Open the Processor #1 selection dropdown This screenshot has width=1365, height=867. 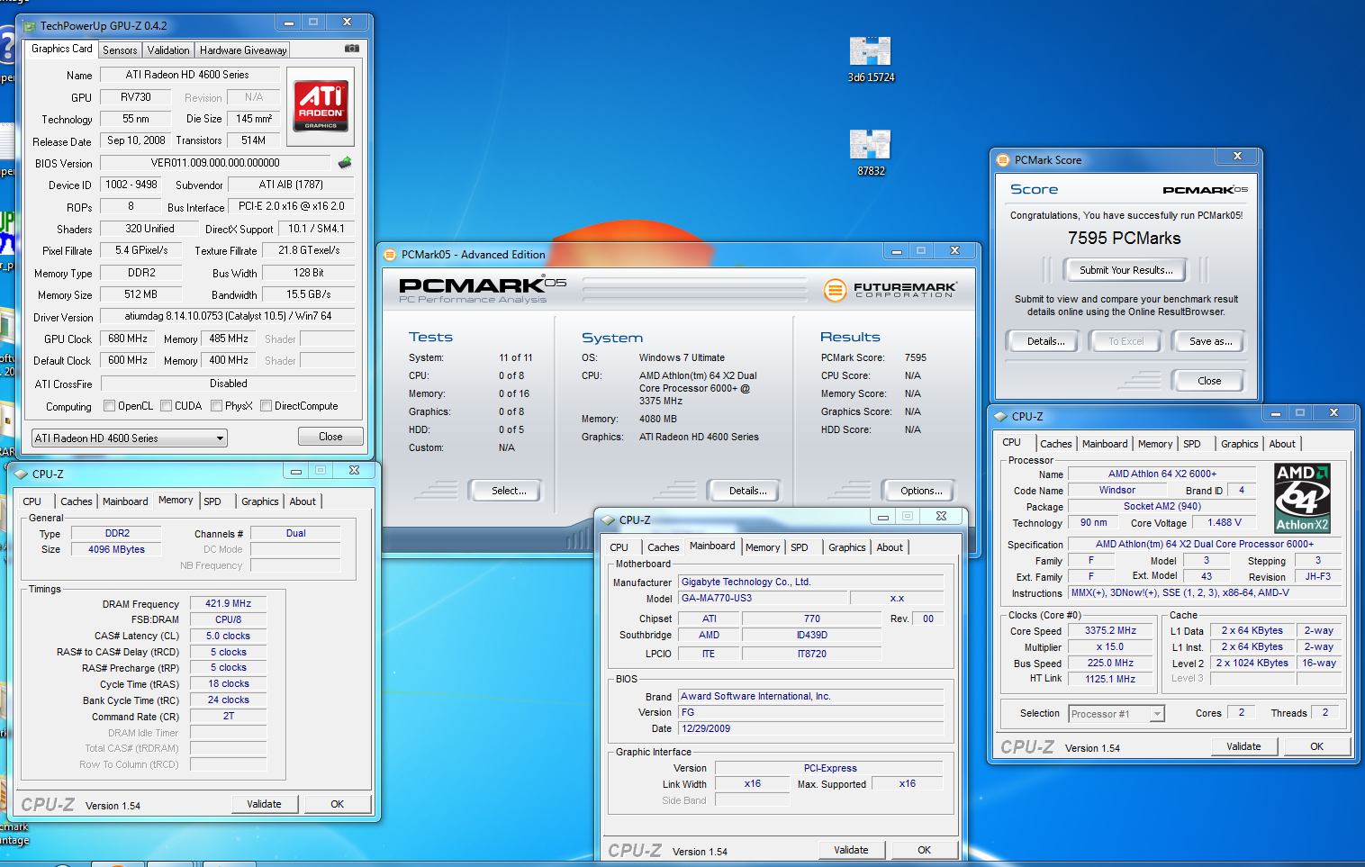pyautogui.click(x=1116, y=714)
